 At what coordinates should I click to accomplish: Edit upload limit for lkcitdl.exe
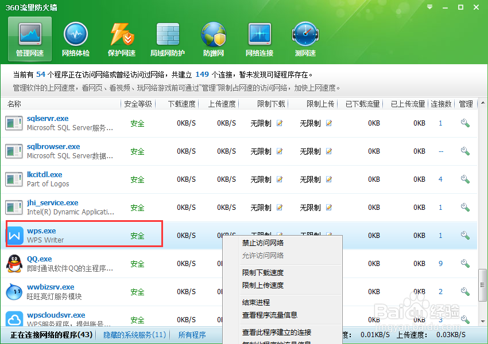coord(328,179)
